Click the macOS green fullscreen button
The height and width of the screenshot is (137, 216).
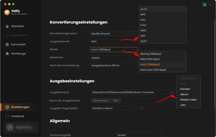click(13, 4)
